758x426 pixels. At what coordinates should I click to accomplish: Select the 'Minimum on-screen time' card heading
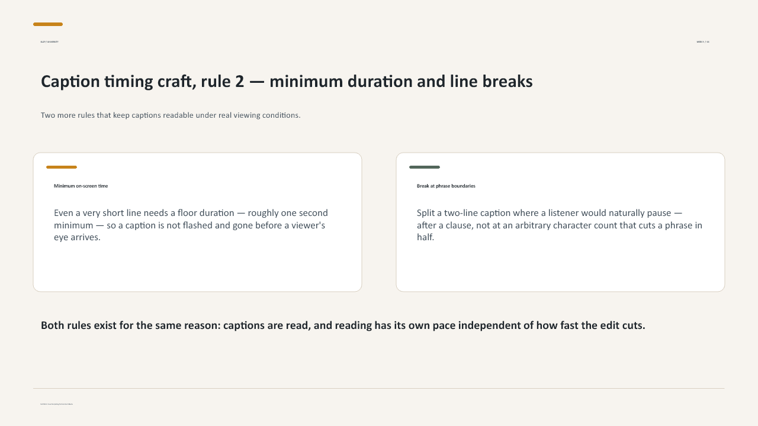click(81, 186)
